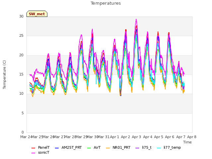212x159 pixels.
Task: Click the Apr 3 x-axis tick label
Action: [x=136, y=137]
